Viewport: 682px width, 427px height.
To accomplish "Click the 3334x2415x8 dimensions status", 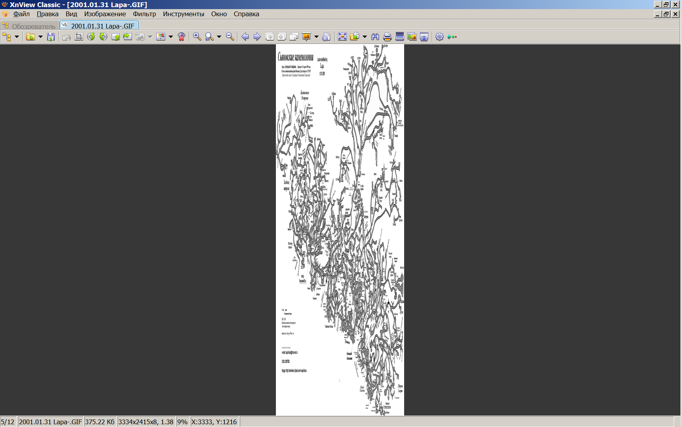I will click(x=146, y=422).
